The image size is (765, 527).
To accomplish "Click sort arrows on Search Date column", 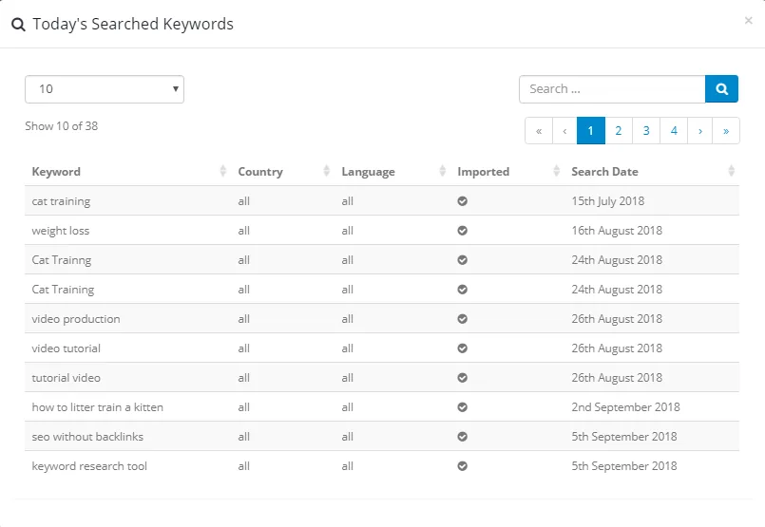I will [x=731, y=172].
